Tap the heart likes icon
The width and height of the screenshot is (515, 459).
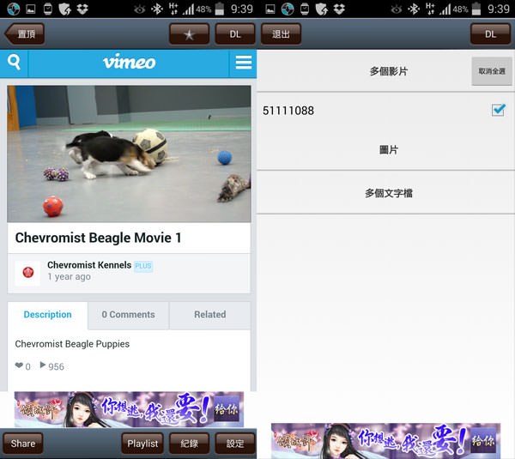19,366
